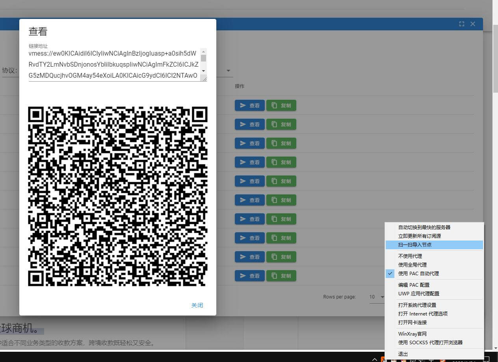Screen dimensions: 498x362
Task: Click 查看 button in the top table row
Action: click(250, 105)
